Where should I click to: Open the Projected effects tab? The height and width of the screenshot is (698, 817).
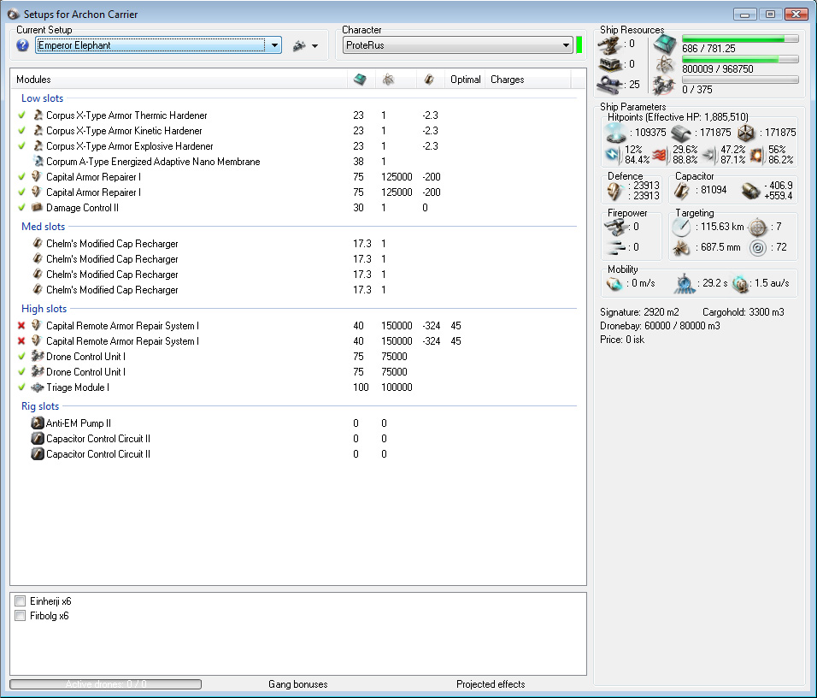491,684
